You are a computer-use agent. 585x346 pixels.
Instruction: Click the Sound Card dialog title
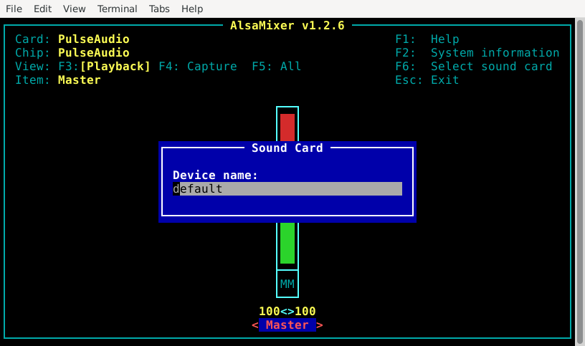pyautogui.click(x=287, y=148)
